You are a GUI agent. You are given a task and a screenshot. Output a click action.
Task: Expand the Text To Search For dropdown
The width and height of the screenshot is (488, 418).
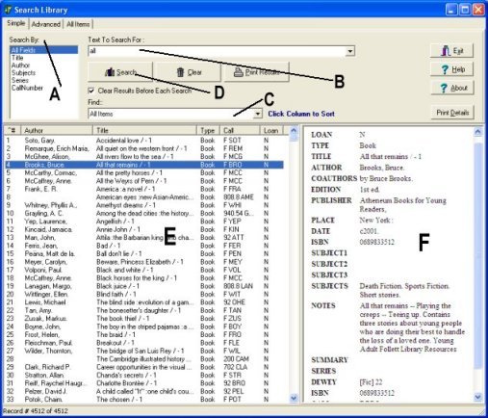click(x=350, y=51)
